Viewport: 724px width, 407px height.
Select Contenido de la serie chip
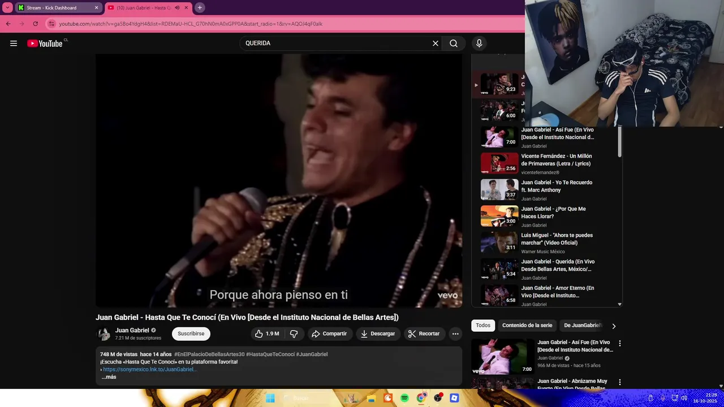coord(527,326)
